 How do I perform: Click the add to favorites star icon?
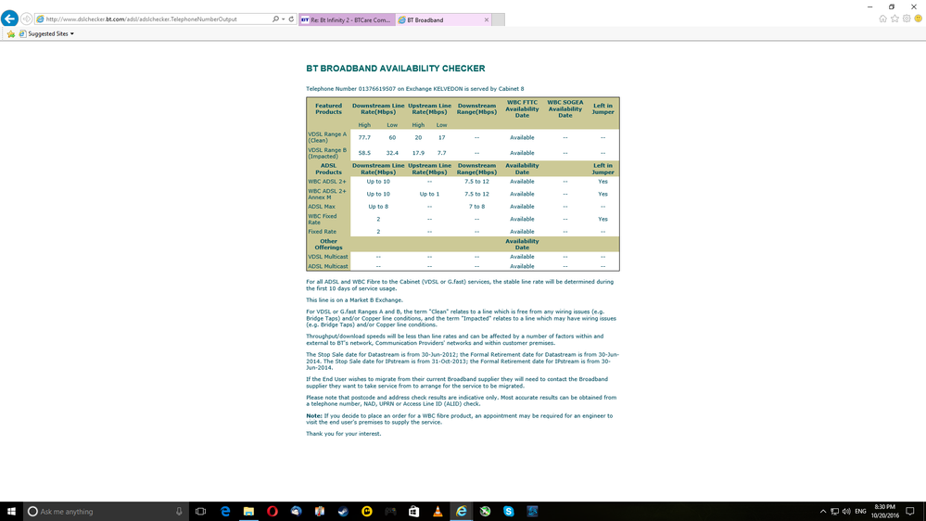(10, 33)
